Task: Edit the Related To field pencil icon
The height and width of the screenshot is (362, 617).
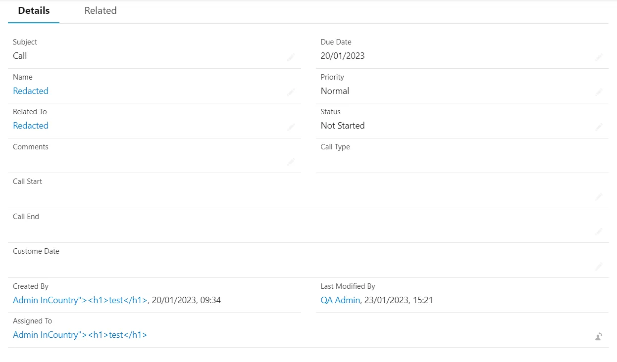Action: (291, 127)
